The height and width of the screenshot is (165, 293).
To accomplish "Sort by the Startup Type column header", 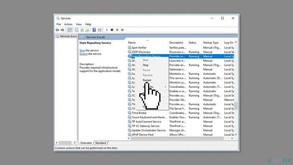I will click(x=212, y=42).
